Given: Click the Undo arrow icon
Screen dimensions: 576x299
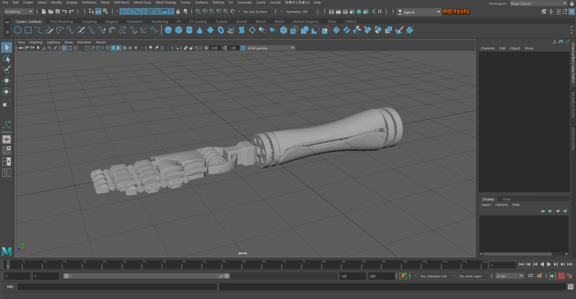Looking at the screenshot, I should pyautogui.click(x=64, y=12).
